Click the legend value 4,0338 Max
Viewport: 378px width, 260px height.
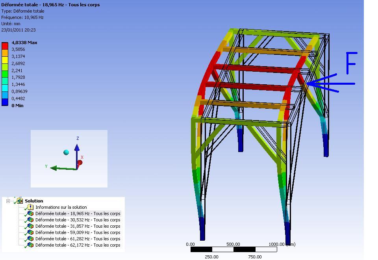24,43
